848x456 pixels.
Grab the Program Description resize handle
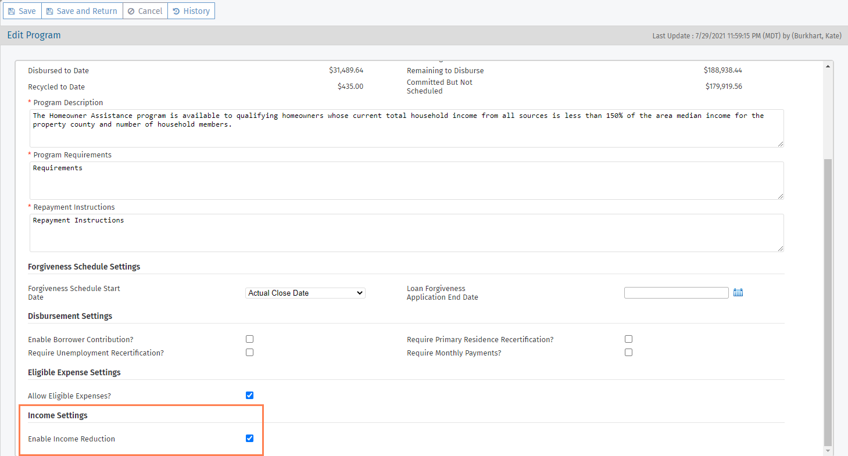point(780,143)
